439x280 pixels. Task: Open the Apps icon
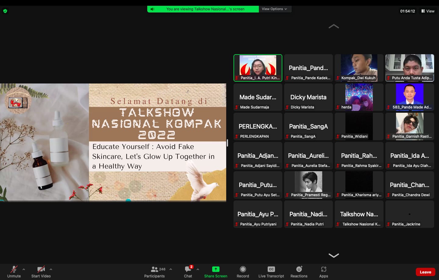pos(323,269)
